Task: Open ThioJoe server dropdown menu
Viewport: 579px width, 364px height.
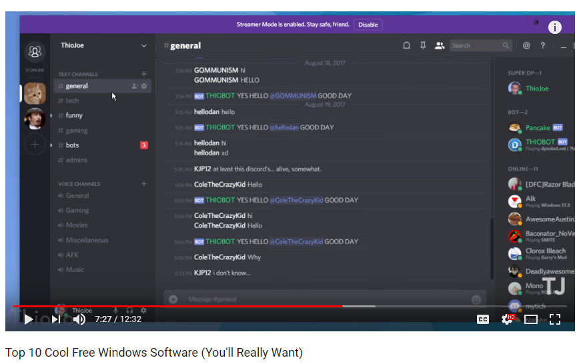Action: pos(143,46)
